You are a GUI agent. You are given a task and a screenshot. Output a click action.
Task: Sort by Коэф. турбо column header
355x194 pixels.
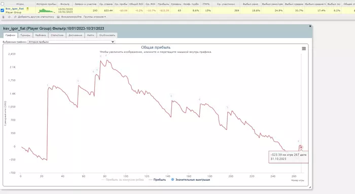click(191, 4)
